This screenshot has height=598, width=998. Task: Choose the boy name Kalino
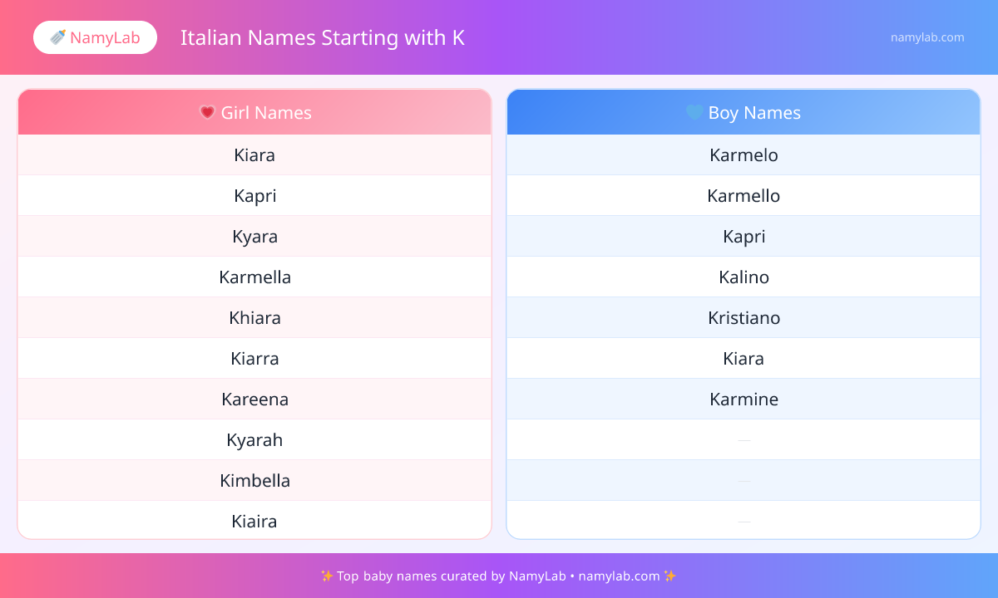pyautogui.click(x=744, y=277)
